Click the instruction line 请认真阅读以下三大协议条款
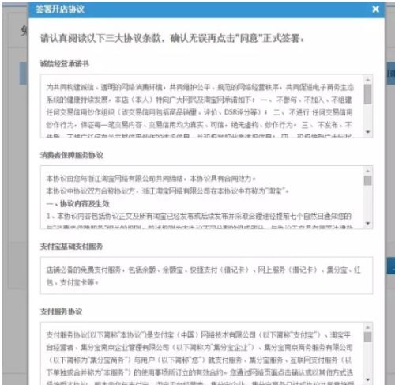 coord(172,39)
